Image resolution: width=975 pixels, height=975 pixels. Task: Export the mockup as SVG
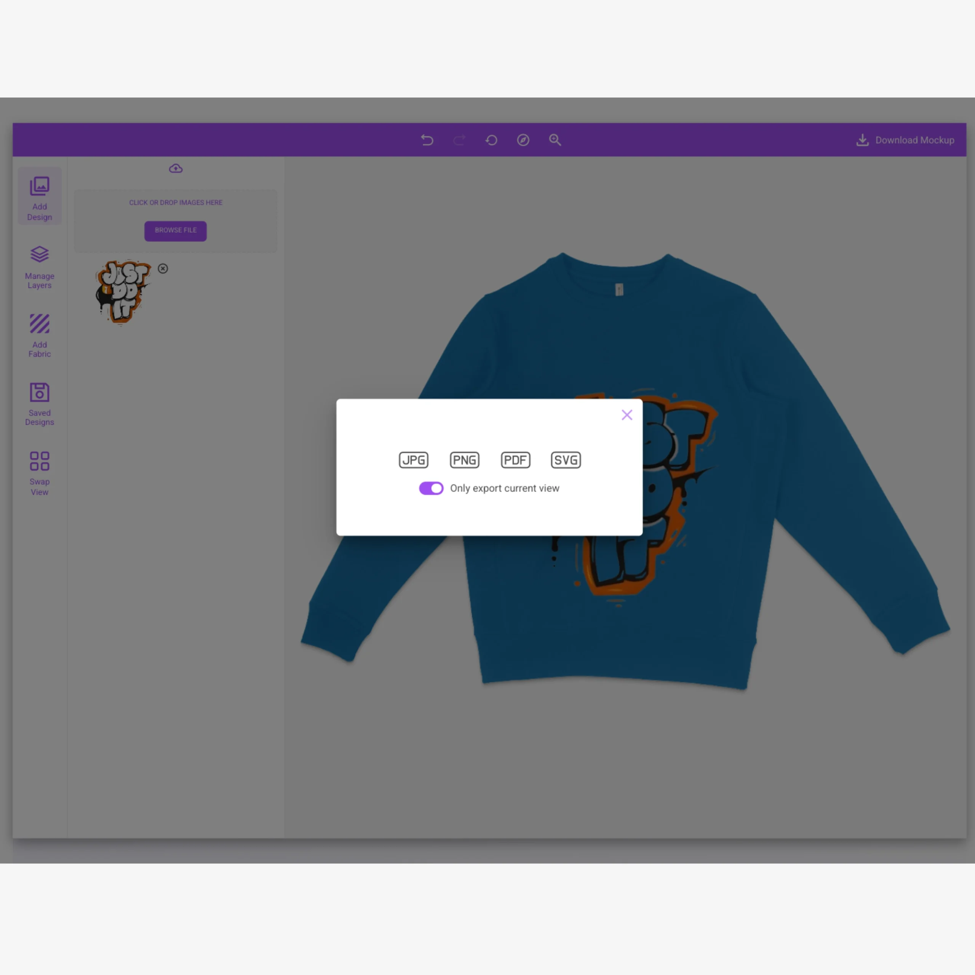(566, 460)
